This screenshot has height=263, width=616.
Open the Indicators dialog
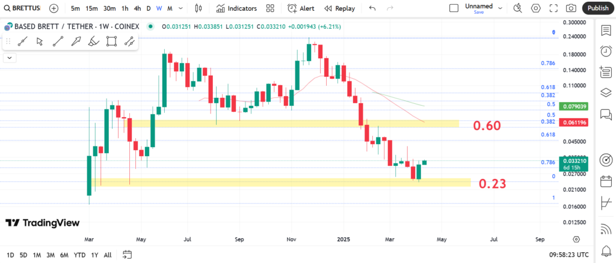(236, 8)
